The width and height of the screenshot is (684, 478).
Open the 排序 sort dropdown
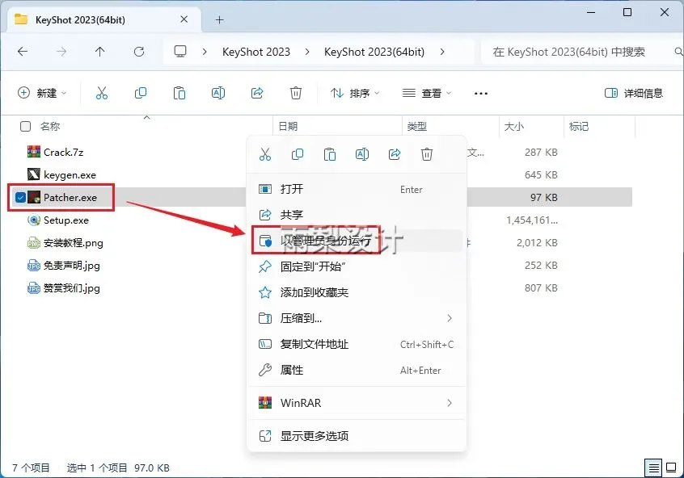355,93
